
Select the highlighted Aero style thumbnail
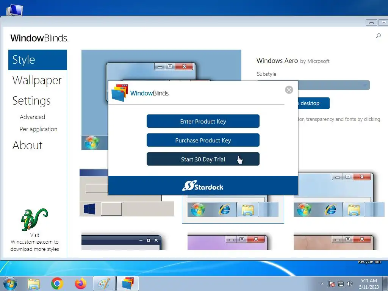click(233, 209)
